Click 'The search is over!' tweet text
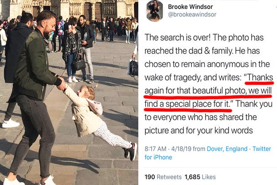Viewport: 277px width, 185px height. tap(178, 38)
